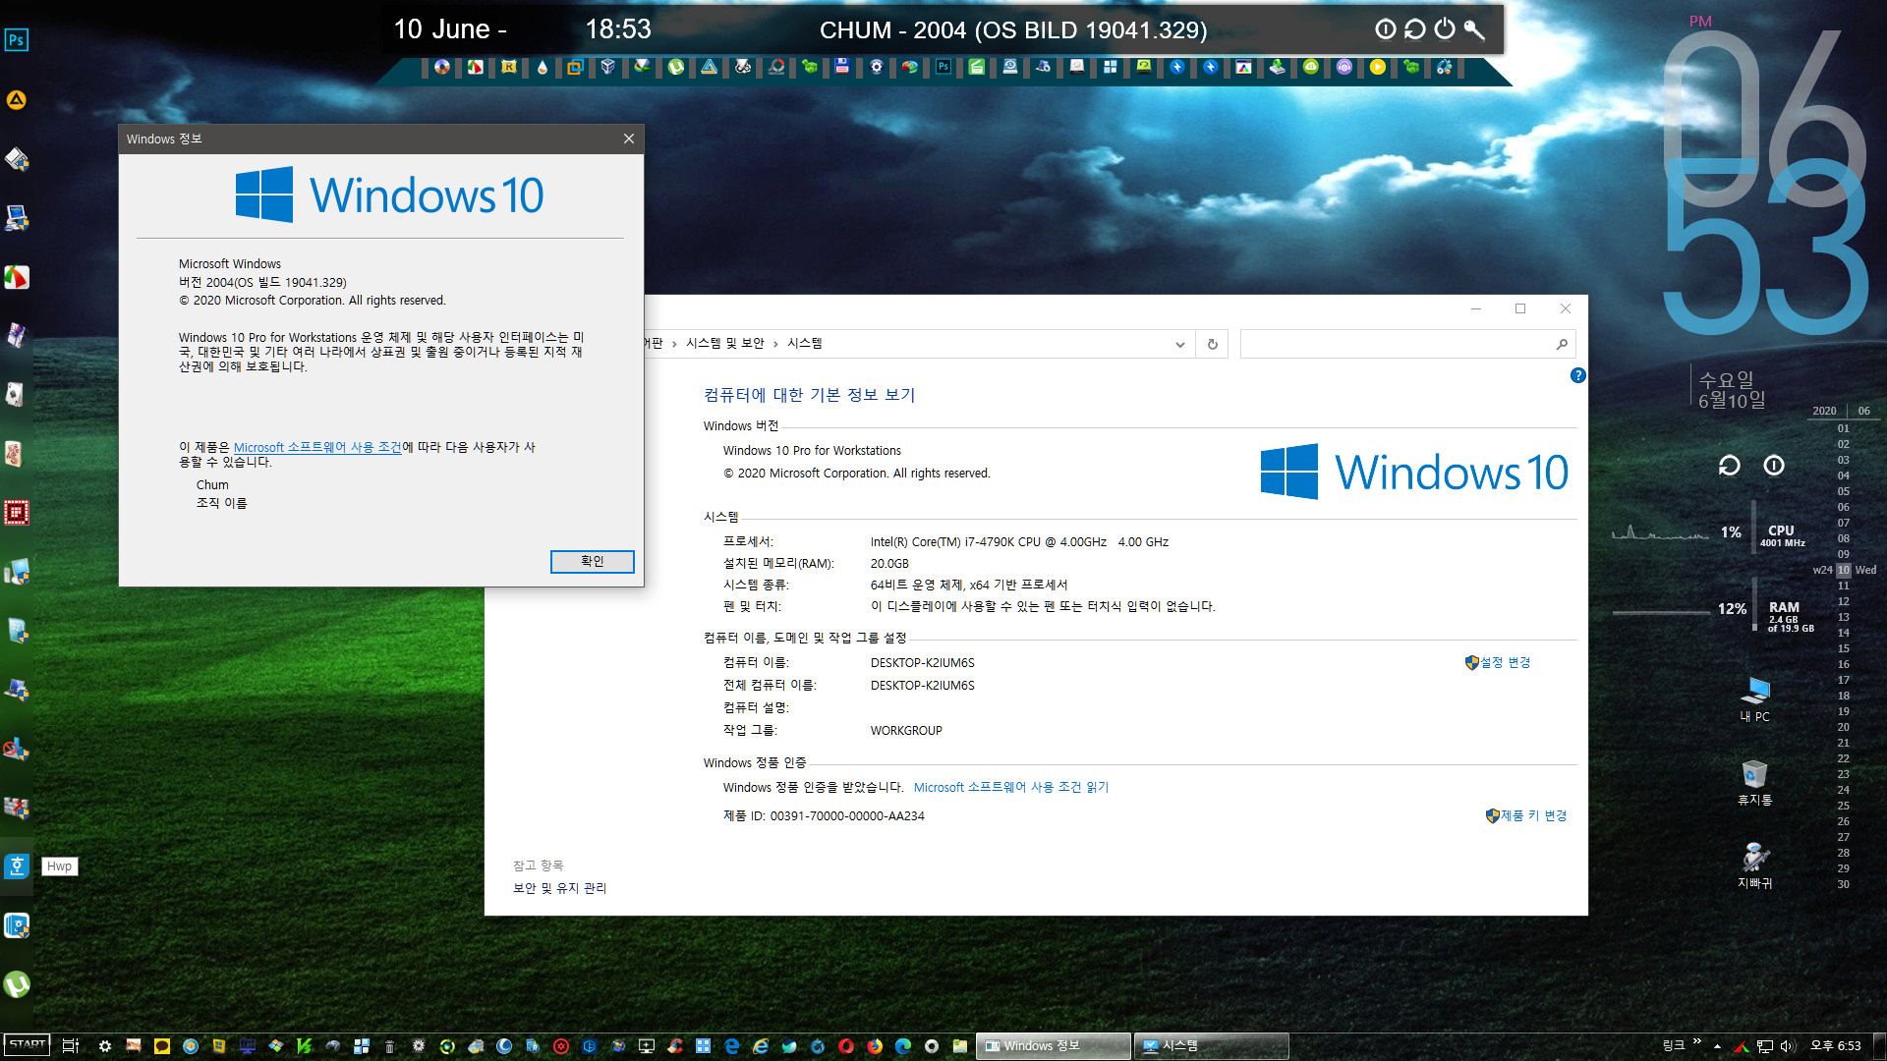This screenshot has height=1061, width=1887.
Task: Expand the 링크 toolbar overflow chevron
Action: pos(1697,1041)
